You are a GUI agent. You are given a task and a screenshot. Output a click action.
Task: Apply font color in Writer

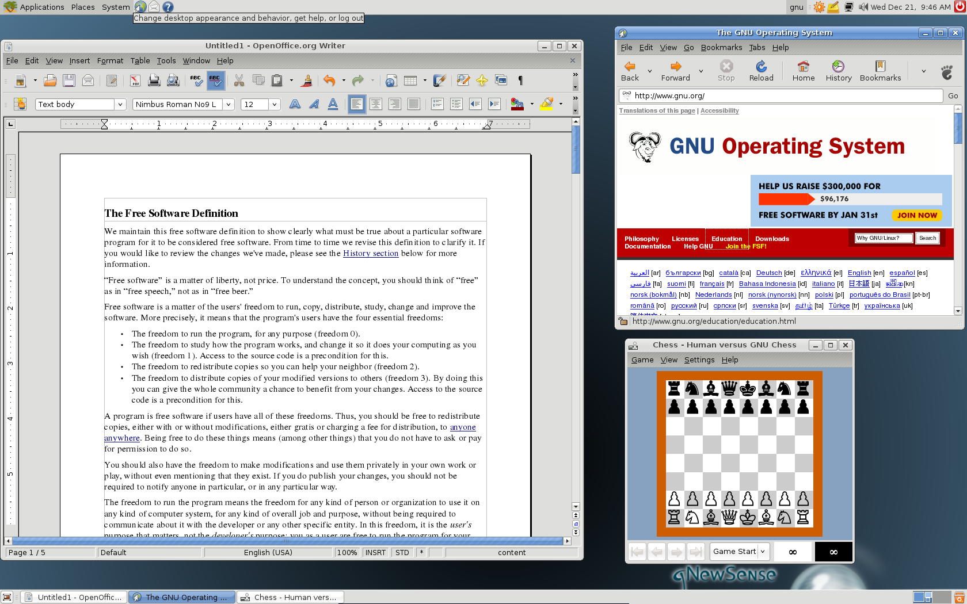[517, 104]
